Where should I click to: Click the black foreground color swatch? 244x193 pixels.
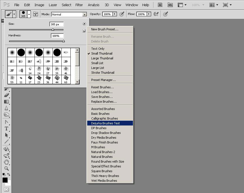tap(5, 180)
